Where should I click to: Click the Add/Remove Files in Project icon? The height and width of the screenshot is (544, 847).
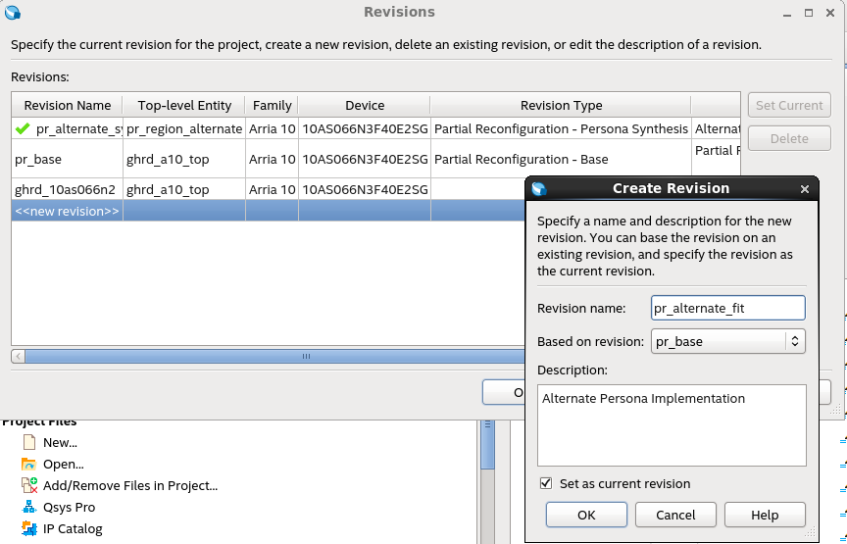pos(27,485)
